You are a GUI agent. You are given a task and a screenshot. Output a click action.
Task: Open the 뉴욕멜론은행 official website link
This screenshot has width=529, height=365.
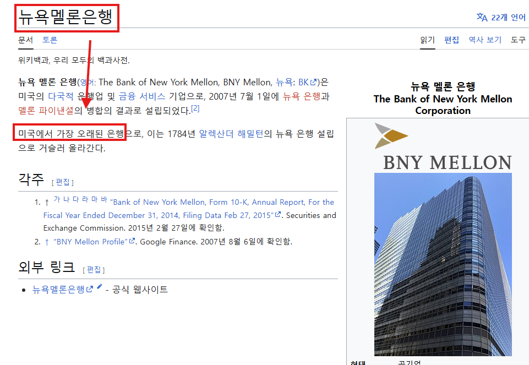(x=62, y=290)
